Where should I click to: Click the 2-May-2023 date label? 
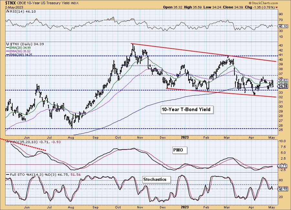click(x=14, y=7)
